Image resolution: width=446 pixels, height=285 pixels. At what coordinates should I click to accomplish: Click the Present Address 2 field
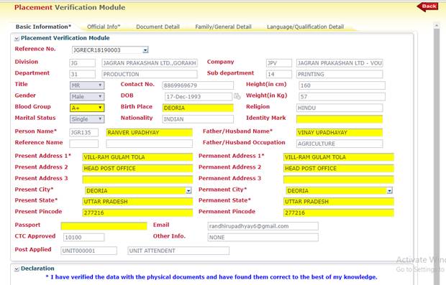[x=137, y=168]
